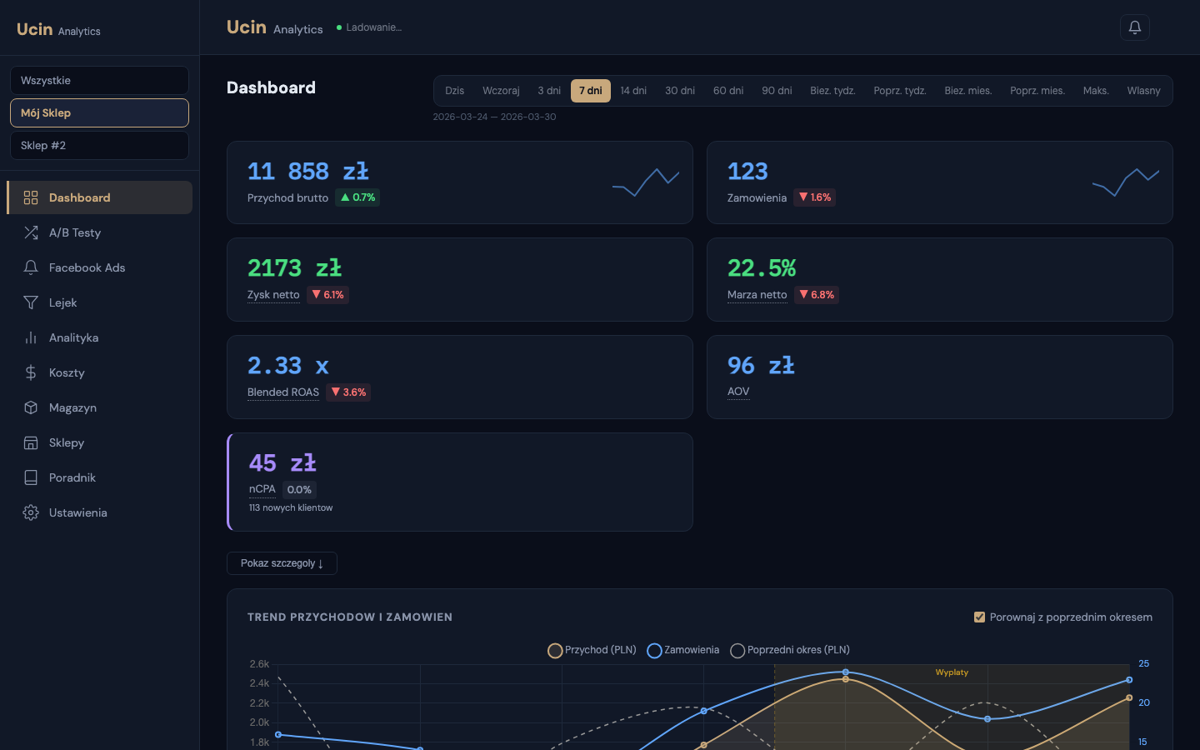The image size is (1200, 750).
Task: Choose Wszystkie store filter
Action: click(x=99, y=81)
